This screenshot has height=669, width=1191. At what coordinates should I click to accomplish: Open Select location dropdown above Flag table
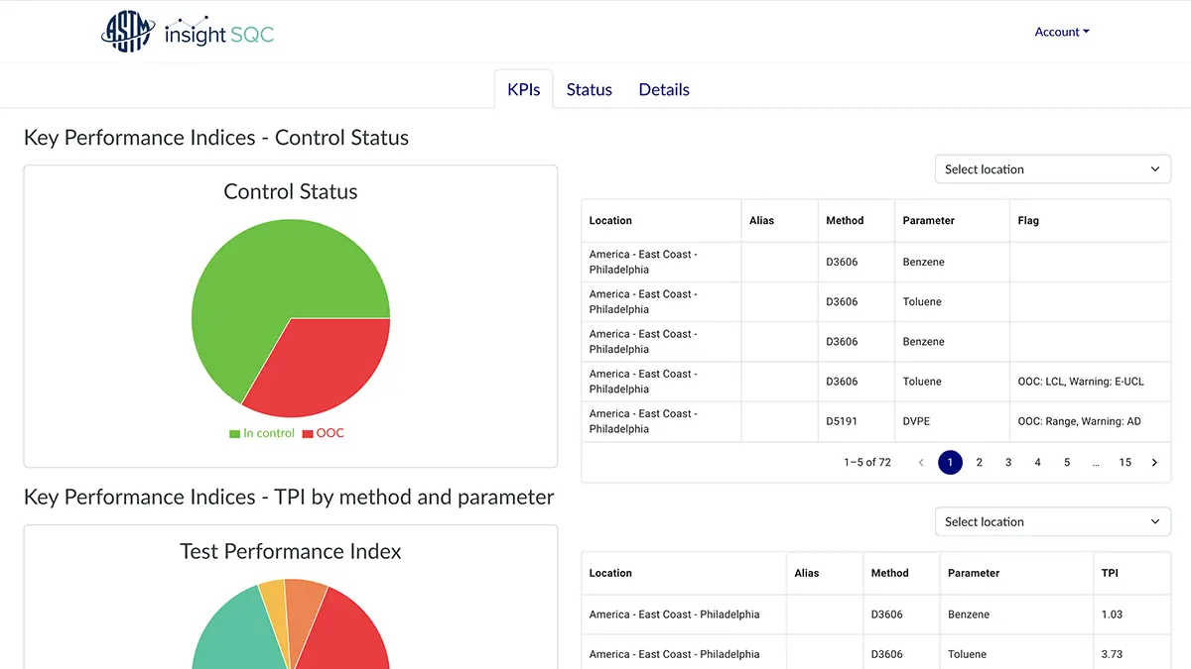tap(1053, 169)
